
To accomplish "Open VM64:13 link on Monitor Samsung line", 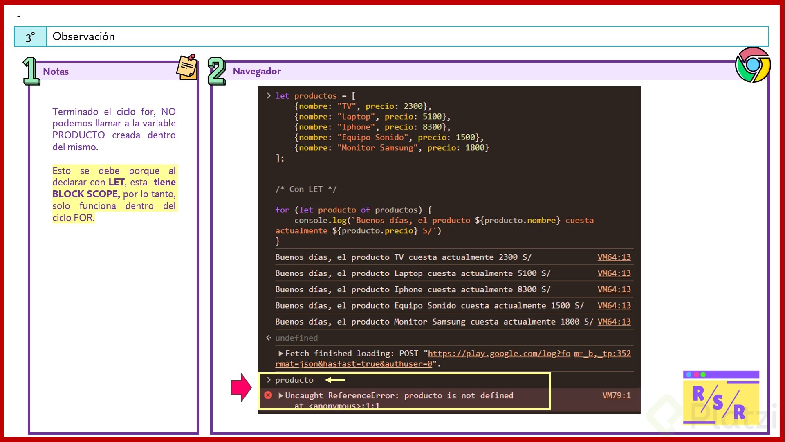I will pos(614,322).
